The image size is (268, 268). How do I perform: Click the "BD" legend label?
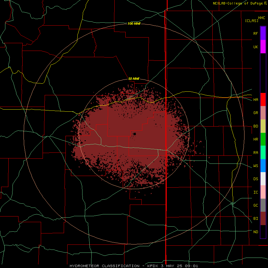(x=255, y=126)
